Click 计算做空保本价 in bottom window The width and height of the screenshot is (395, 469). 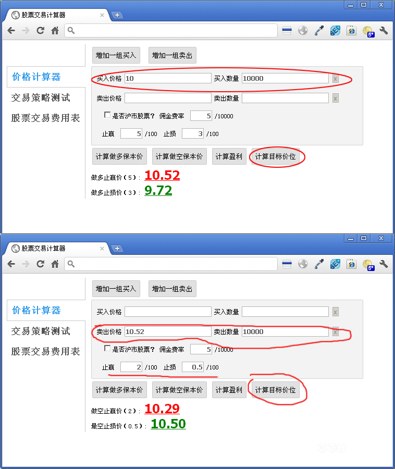click(x=179, y=390)
